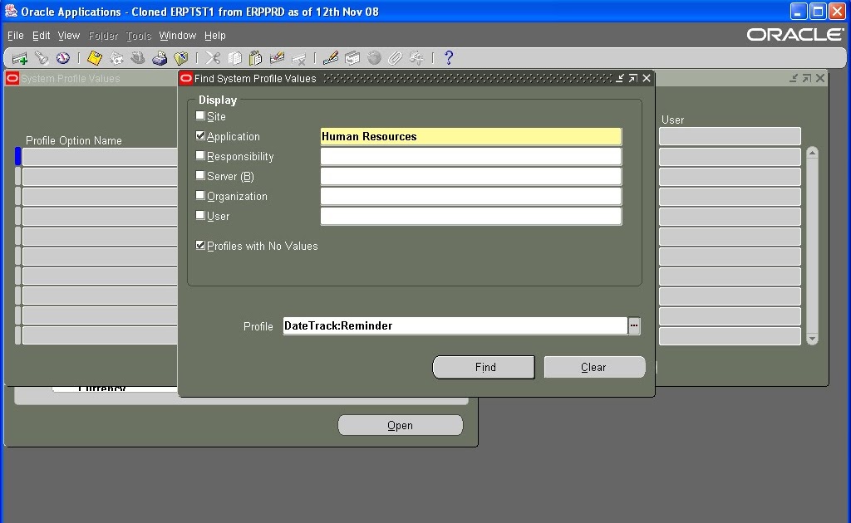Click the Save floppy disk icon
The height and width of the screenshot is (523, 851).
click(95, 58)
